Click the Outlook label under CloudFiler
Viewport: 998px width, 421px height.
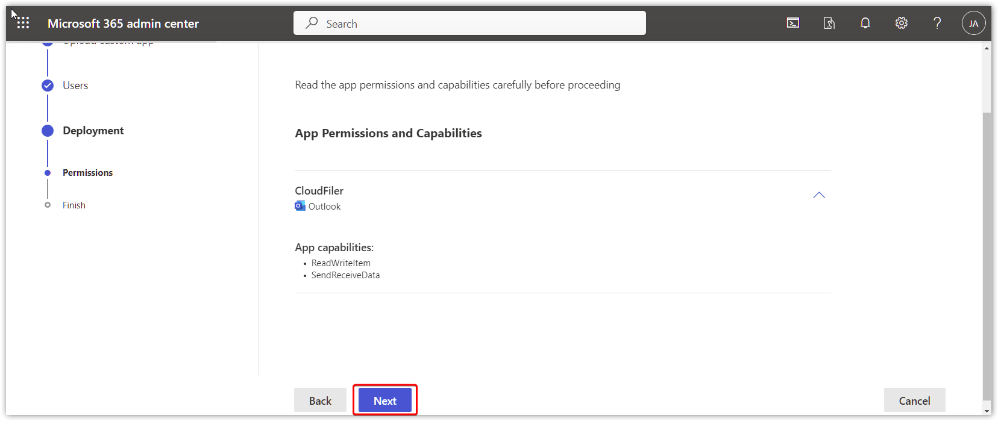click(x=324, y=207)
